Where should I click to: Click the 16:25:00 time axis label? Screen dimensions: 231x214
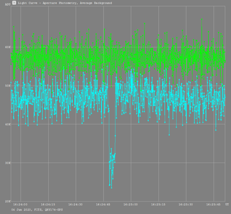(131, 205)
